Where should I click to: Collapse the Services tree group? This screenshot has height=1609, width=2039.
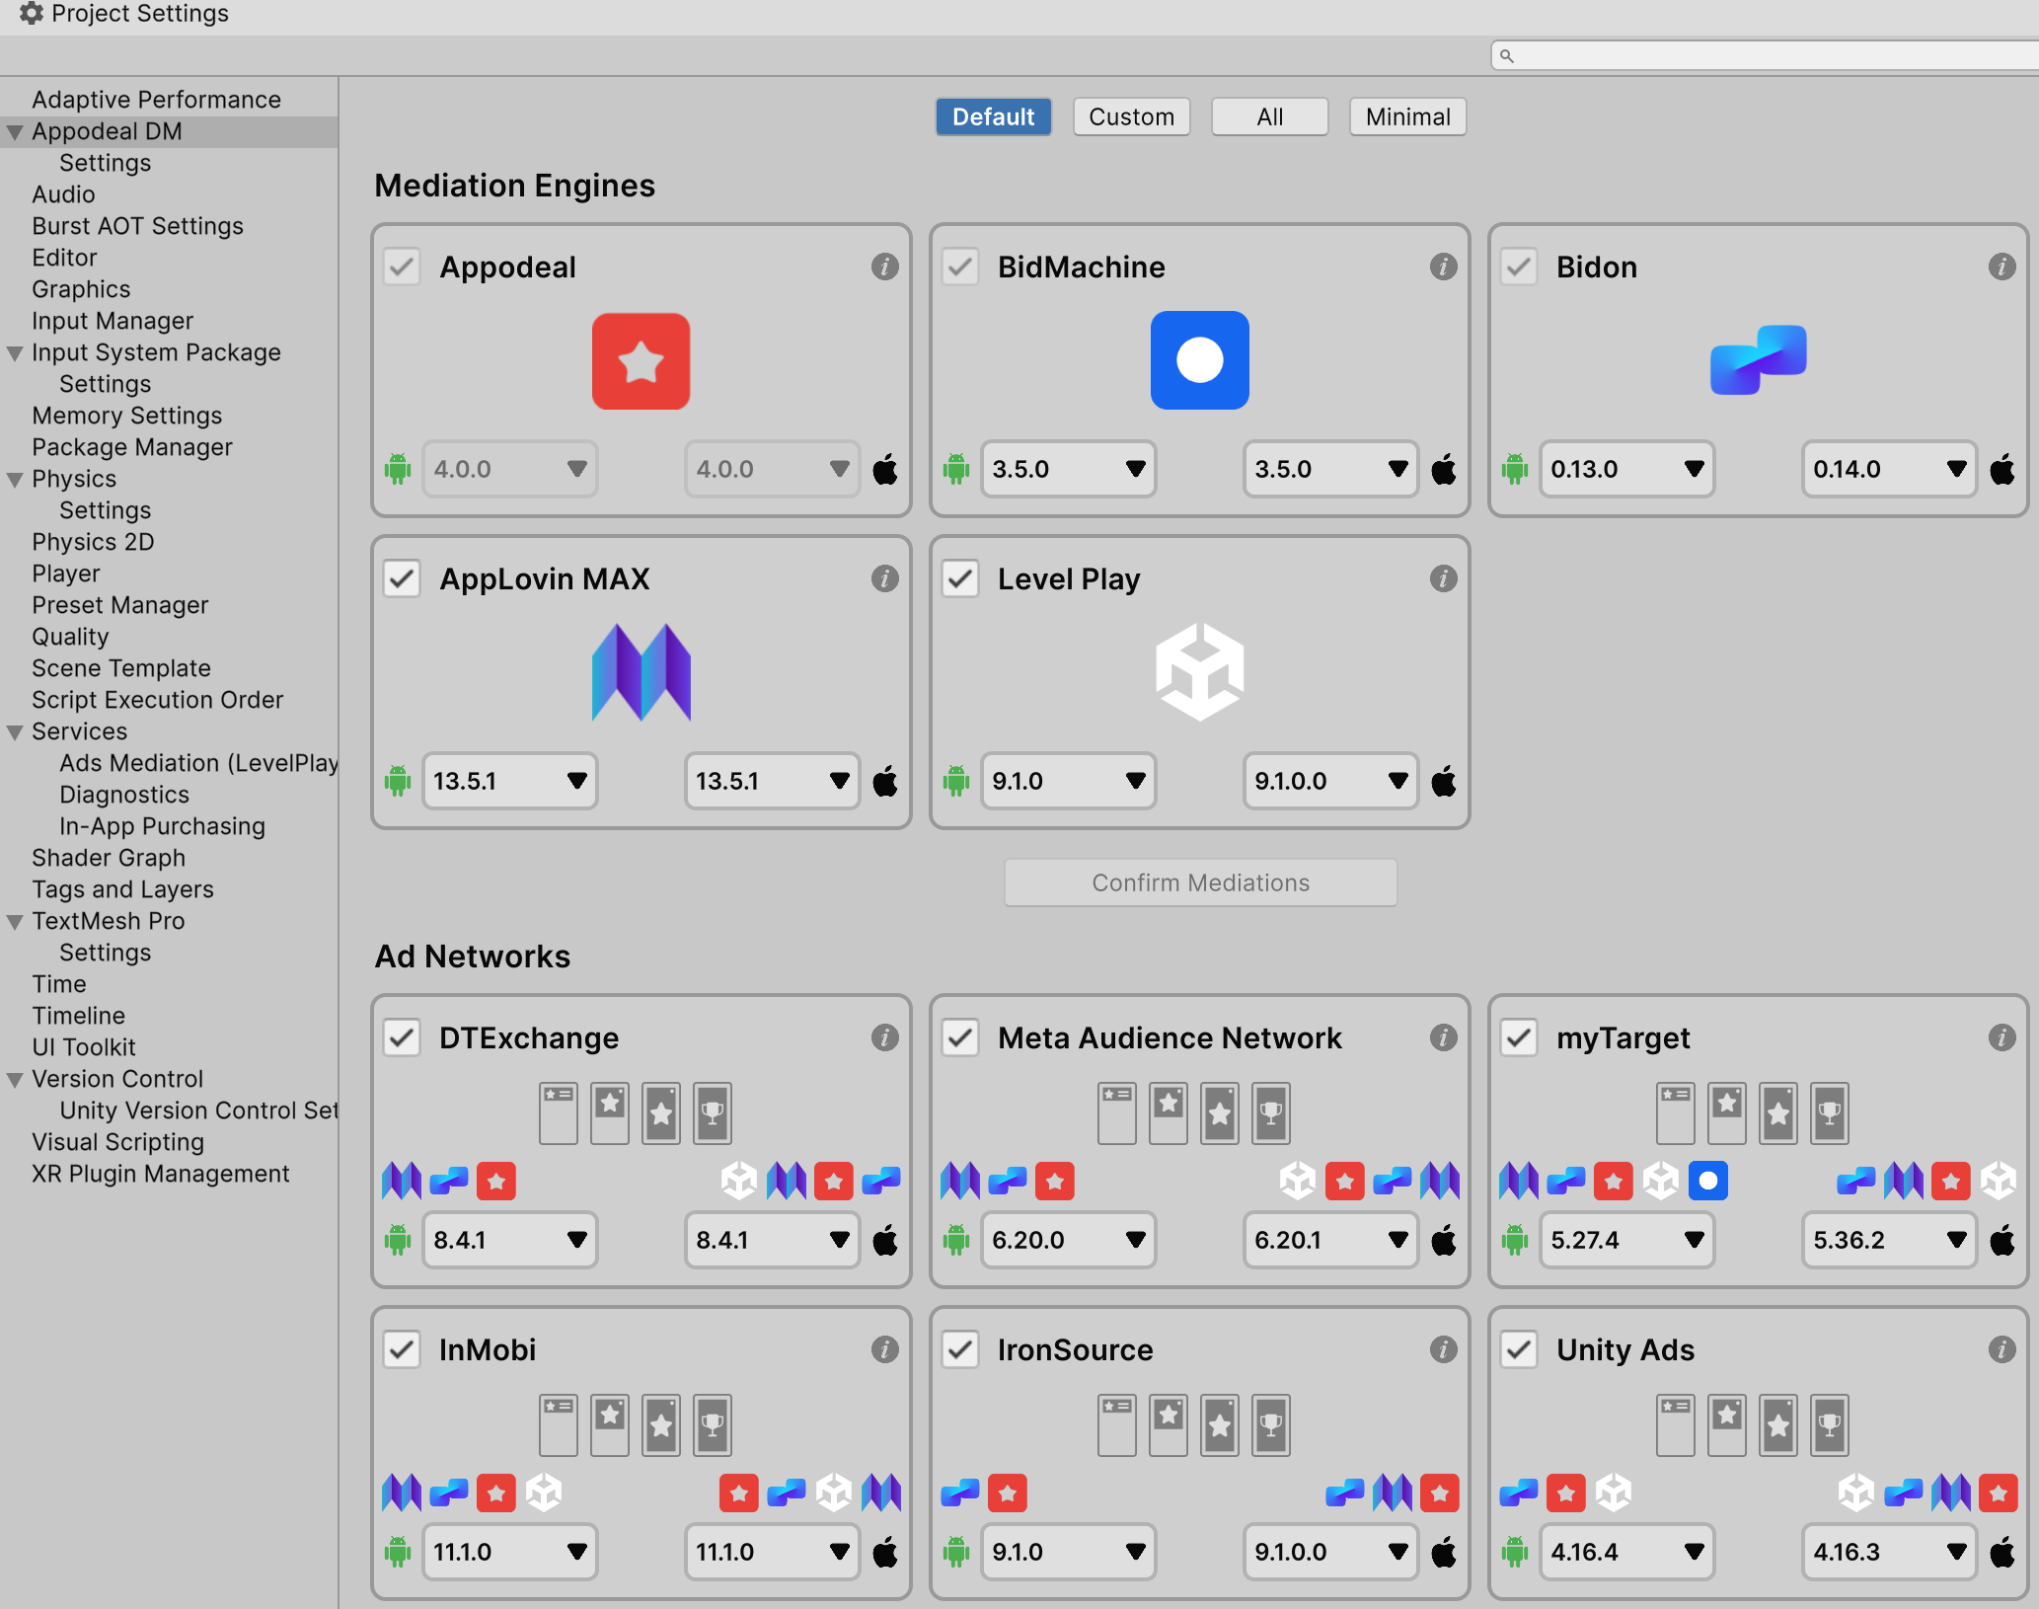[15, 731]
